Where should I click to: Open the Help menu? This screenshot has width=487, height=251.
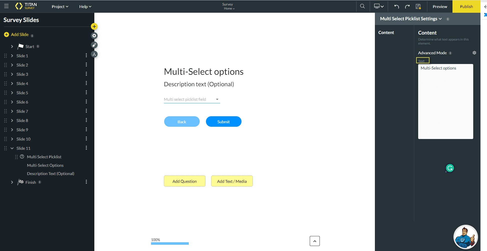tap(85, 6)
